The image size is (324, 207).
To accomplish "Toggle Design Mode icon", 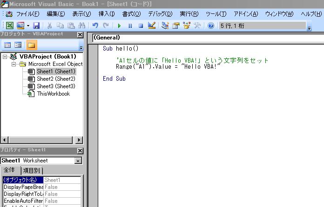I will [x=152, y=26].
